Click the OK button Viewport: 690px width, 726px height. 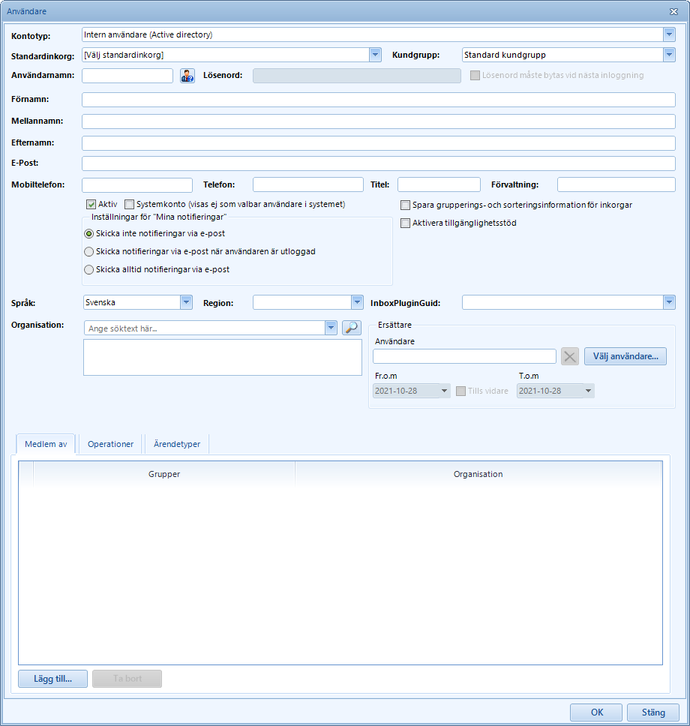click(596, 712)
